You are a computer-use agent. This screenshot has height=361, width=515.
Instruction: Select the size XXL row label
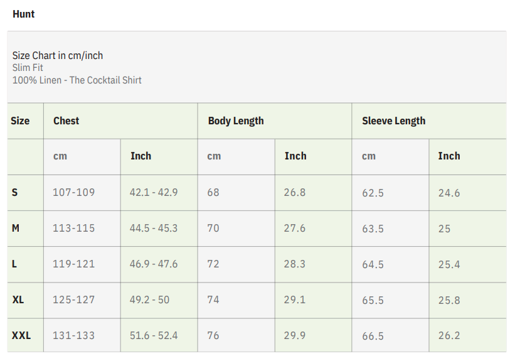21,335
